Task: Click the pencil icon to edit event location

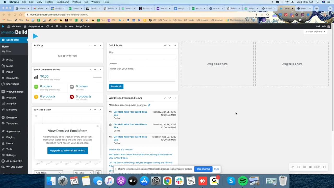Action: [x=149, y=105]
